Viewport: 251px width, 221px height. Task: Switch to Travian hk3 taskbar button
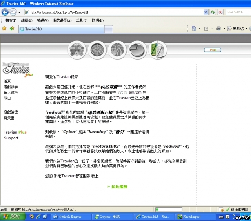coord(154,217)
